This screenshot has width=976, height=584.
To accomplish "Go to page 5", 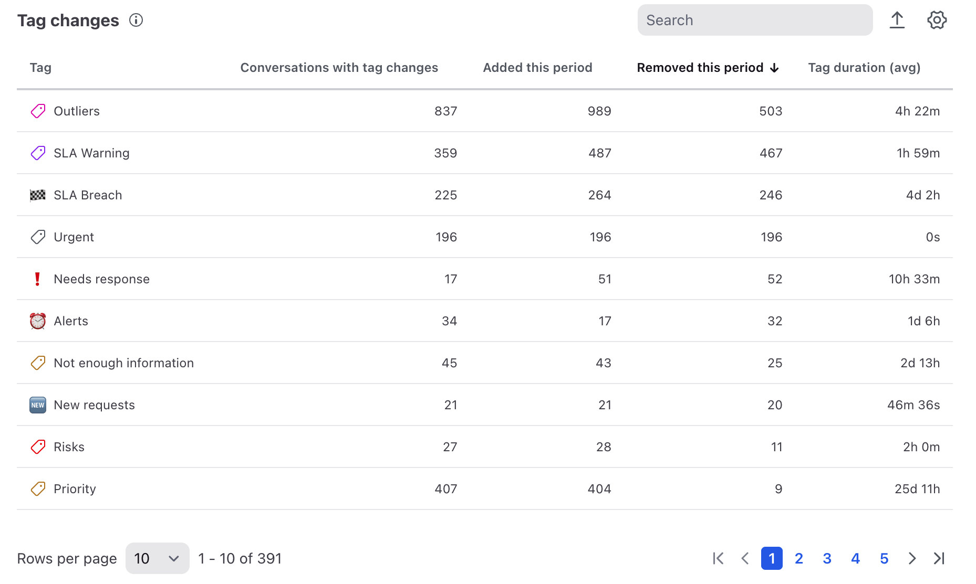I will [x=884, y=558].
